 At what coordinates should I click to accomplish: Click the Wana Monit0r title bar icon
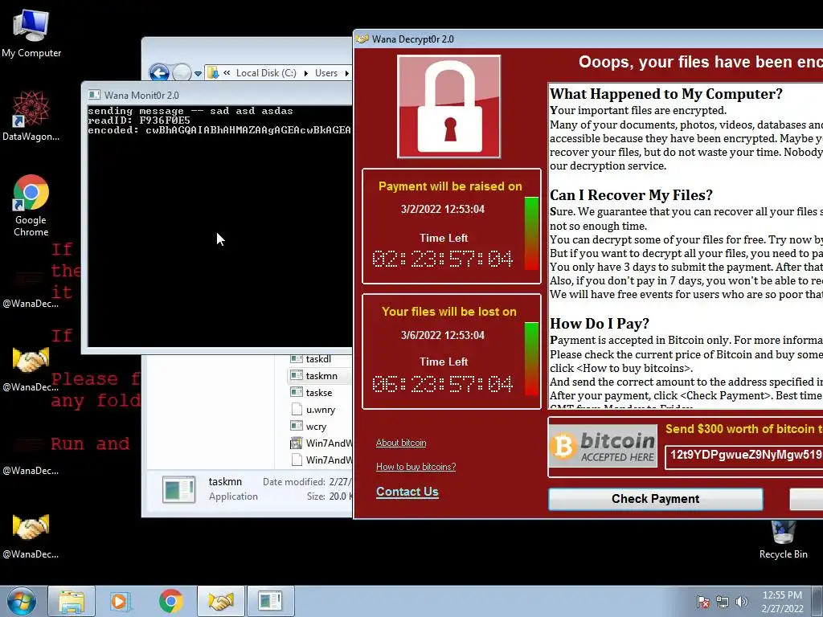point(95,95)
